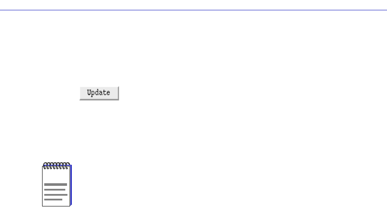Activate the Update button label text

pos(98,93)
